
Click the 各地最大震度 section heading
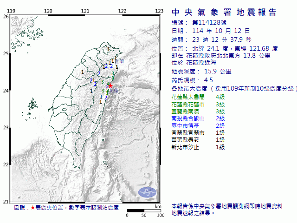click(189, 88)
